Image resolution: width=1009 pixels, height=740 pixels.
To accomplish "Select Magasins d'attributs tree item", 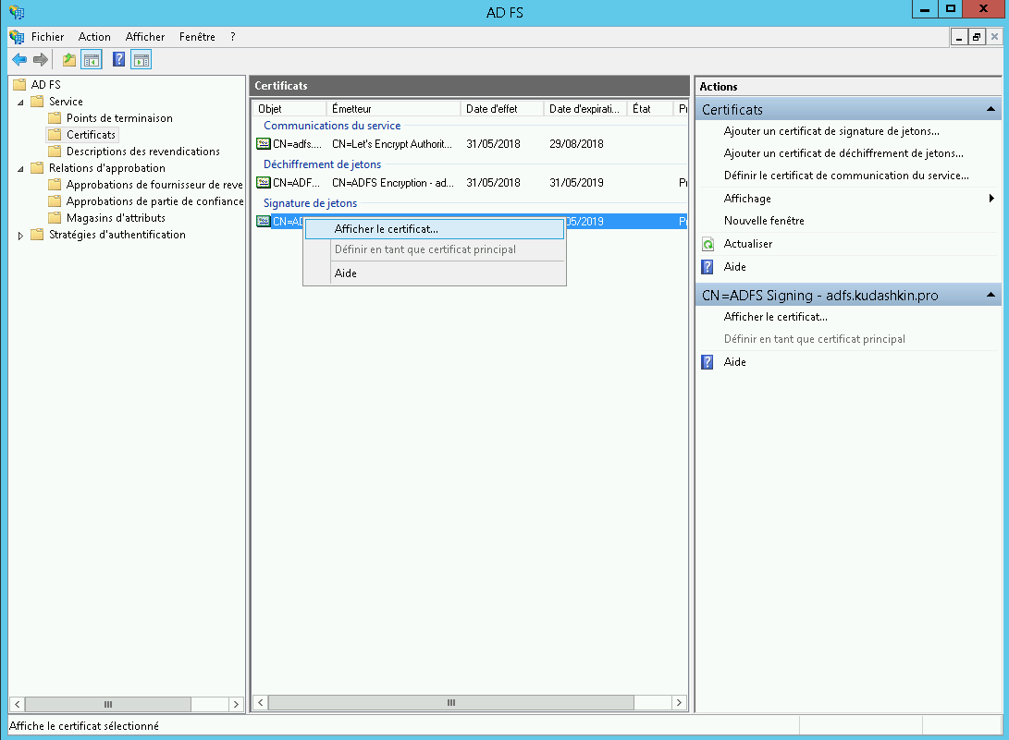I will [116, 218].
